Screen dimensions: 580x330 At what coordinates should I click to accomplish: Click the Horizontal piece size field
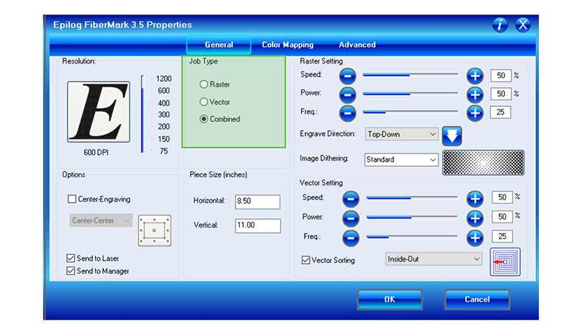coord(257,201)
